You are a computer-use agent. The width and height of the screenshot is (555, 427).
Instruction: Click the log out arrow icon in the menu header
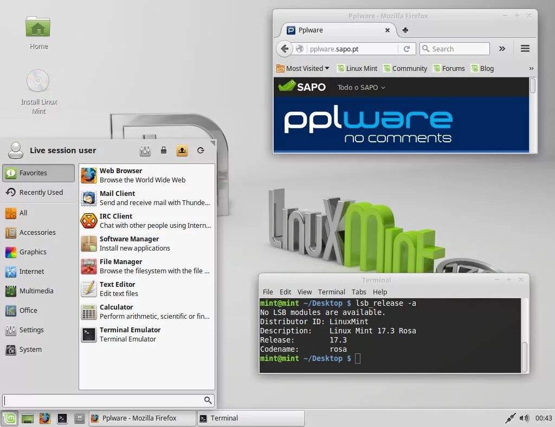click(201, 150)
